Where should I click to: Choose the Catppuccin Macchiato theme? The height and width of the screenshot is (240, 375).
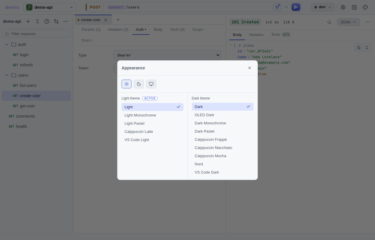[x=223, y=148]
